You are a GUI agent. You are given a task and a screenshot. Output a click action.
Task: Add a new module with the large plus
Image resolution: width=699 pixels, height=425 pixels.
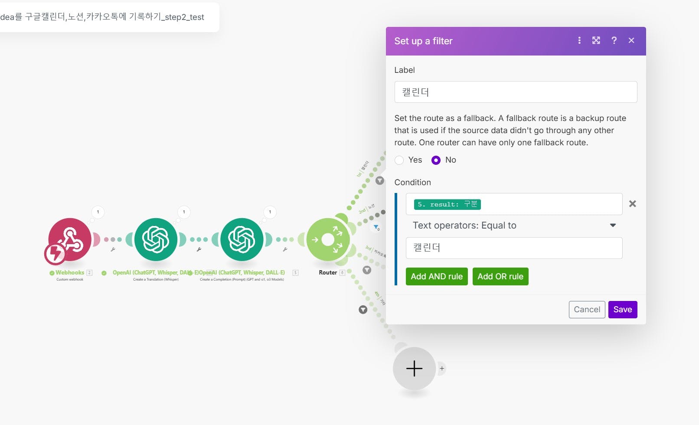pyautogui.click(x=414, y=369)
